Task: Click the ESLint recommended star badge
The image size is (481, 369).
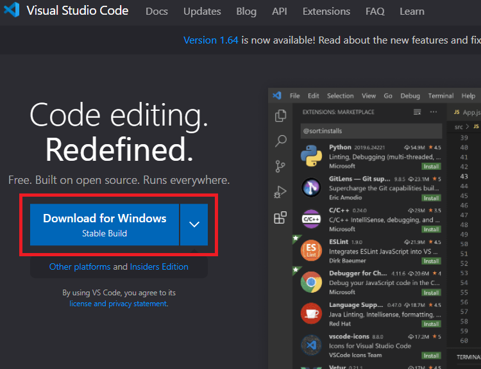Action: [x=296, y=238]
